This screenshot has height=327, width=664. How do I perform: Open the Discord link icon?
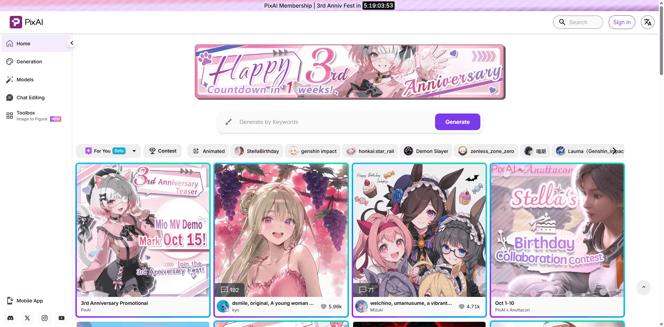click(x=10, y=318)
